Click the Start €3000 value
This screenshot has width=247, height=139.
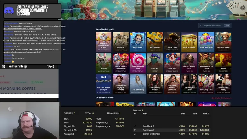tap(89, 119)
